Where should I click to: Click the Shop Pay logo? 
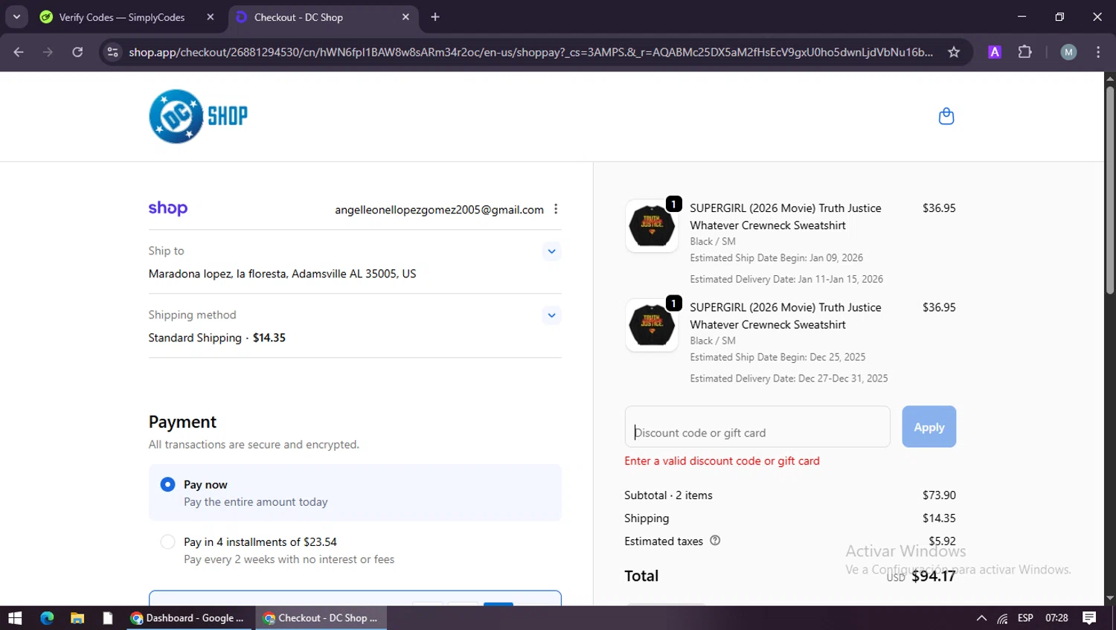click(168, 208)
